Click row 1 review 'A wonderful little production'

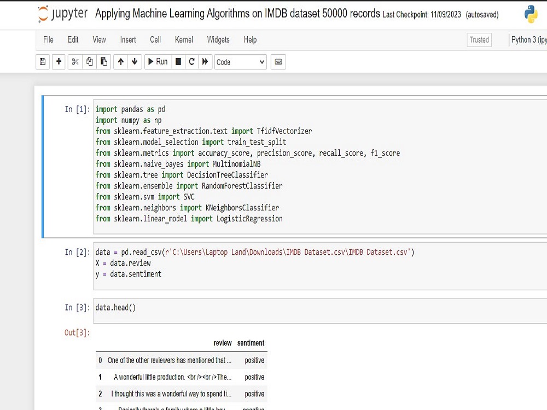(x=172, y=377)
